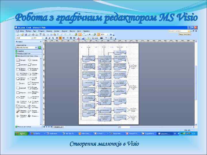
Task: Click the Text tool letter A icon
Action: pyautogui.click(x=90, y=34)
